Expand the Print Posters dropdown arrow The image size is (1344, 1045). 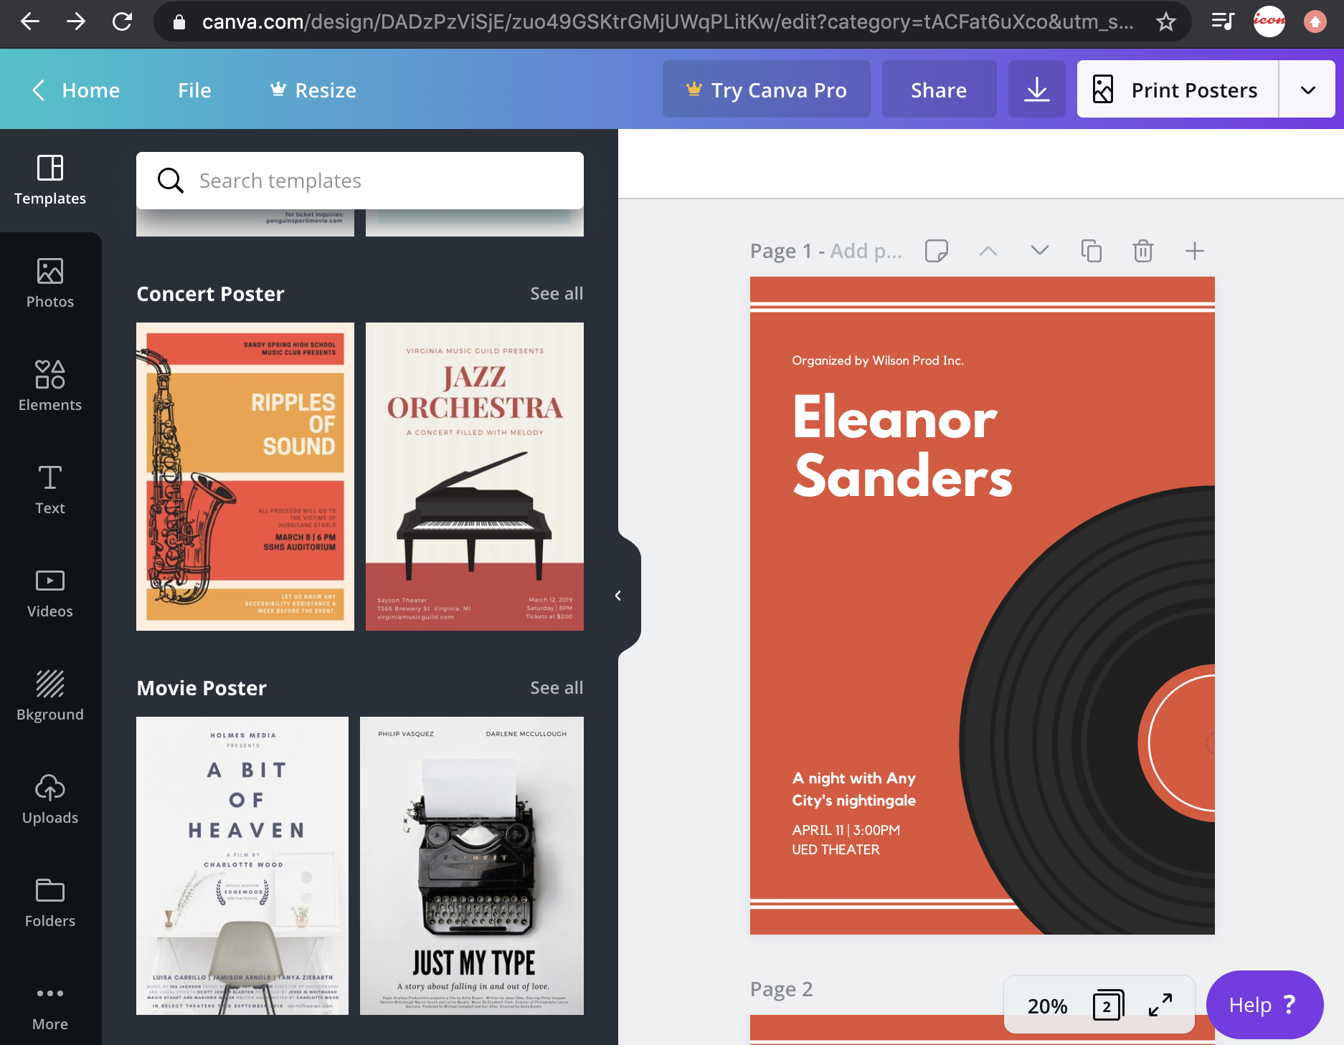click(1307, 90)
